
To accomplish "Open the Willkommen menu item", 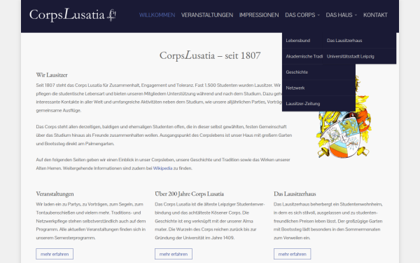I will (x=157, y=15).
